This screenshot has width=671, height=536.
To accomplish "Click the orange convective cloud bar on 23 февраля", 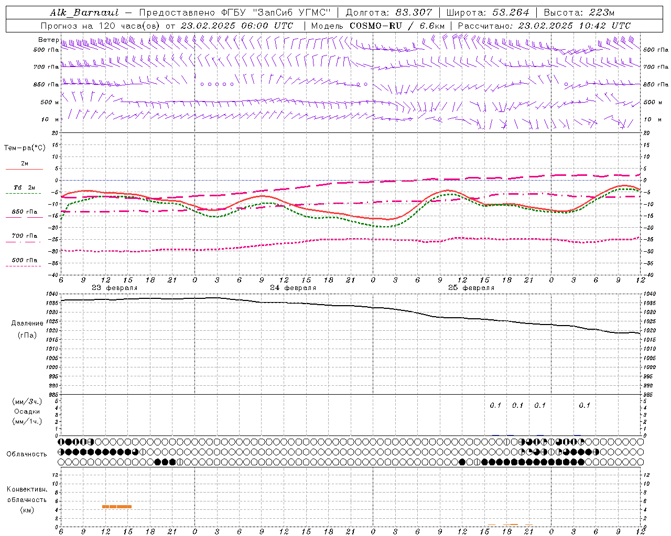I will click(x=117, y=507).
